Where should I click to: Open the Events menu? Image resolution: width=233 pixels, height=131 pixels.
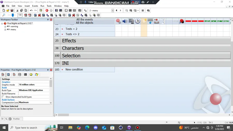[x=35, y=6]
